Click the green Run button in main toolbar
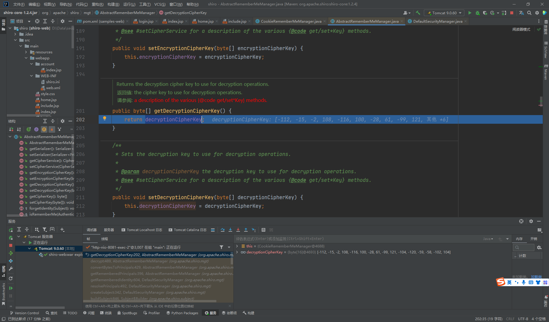549x322 pixels. 470,13
